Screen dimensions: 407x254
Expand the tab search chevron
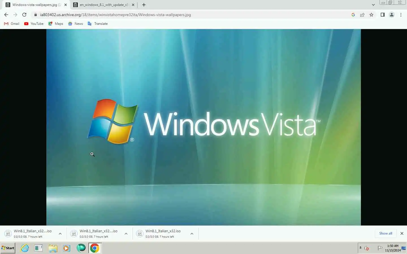click(373, 5)
